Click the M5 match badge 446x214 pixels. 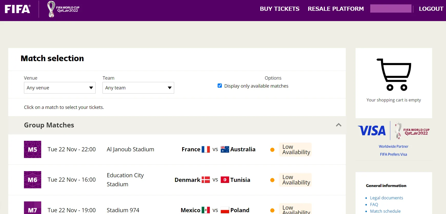pyautogui.click(x=32, y=149)
